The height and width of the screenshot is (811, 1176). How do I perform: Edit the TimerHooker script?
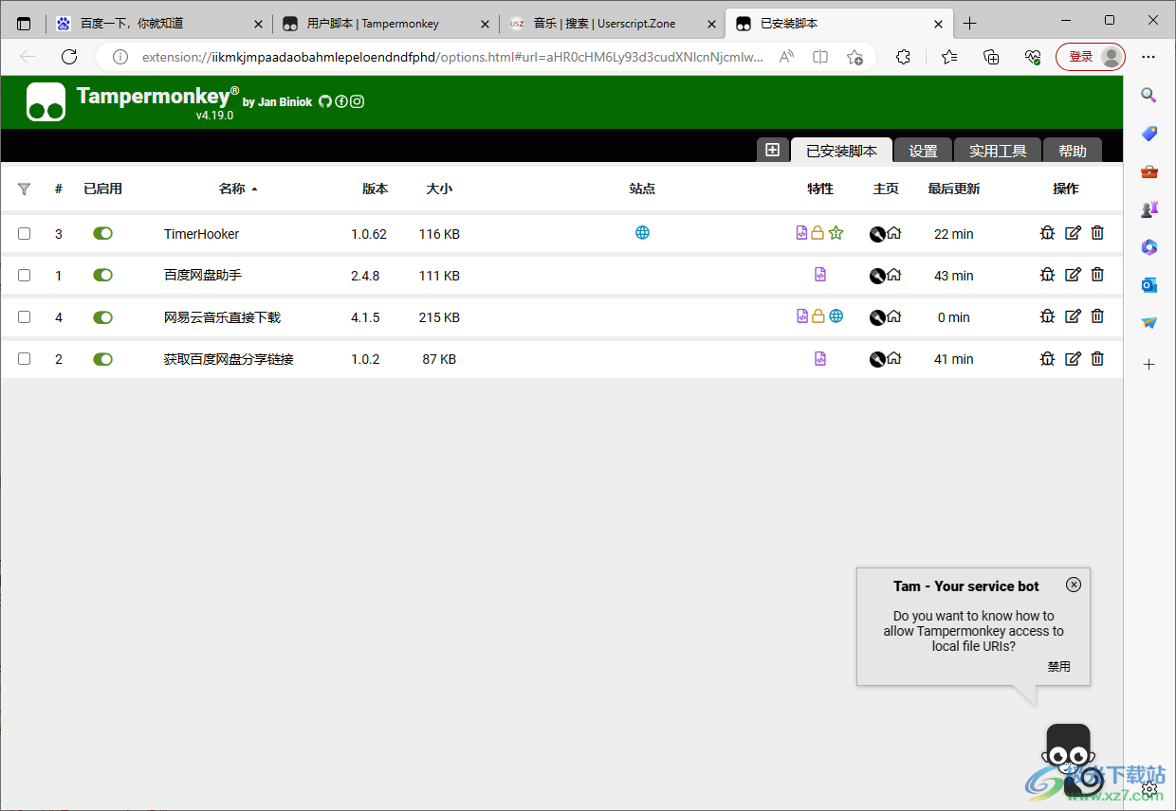click(x=1073, y=233)
